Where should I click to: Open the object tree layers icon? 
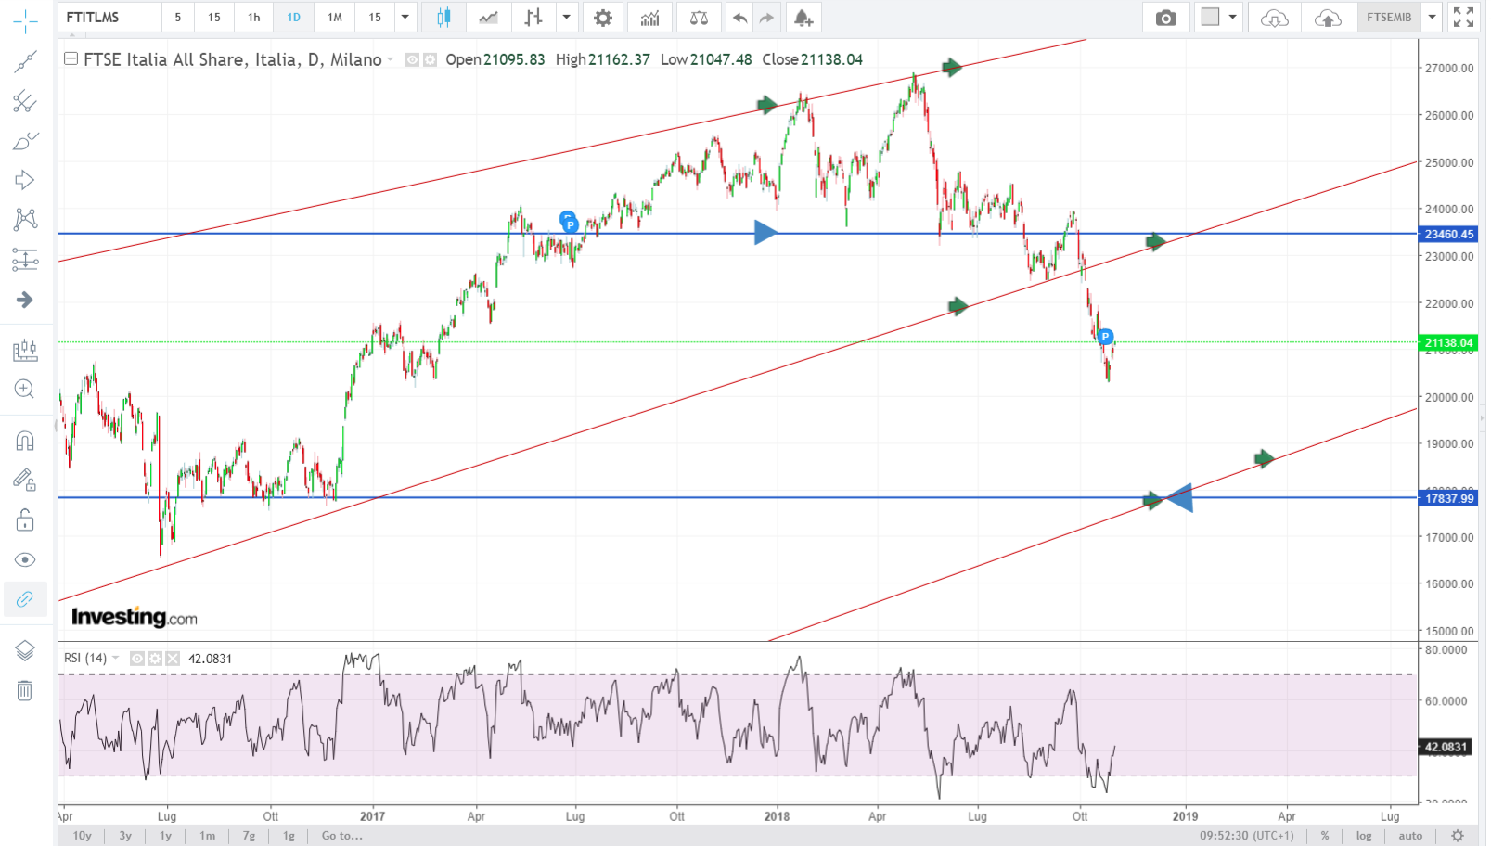click(25, 650)
